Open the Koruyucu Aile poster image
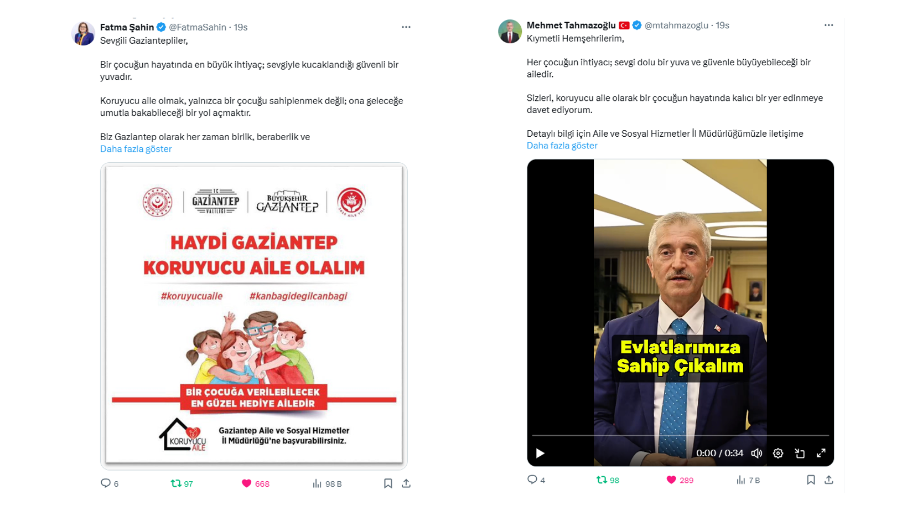This screenshot has height=510, width=912. pyautogui.click(x=254, y=316)
